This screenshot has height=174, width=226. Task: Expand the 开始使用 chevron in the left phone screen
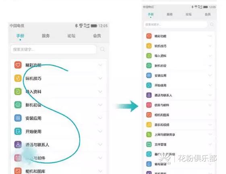pyautogui.click(x=100, y=131)
